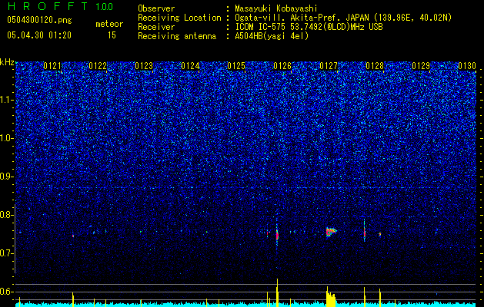Click the 0126 time marker
The image size is (484, 307).
pos(282,66)
